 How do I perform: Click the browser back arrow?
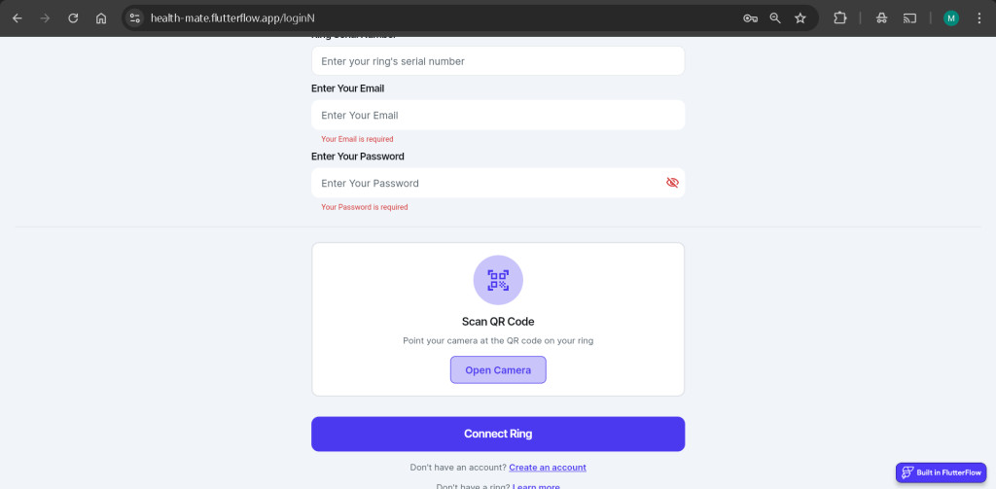17,17
